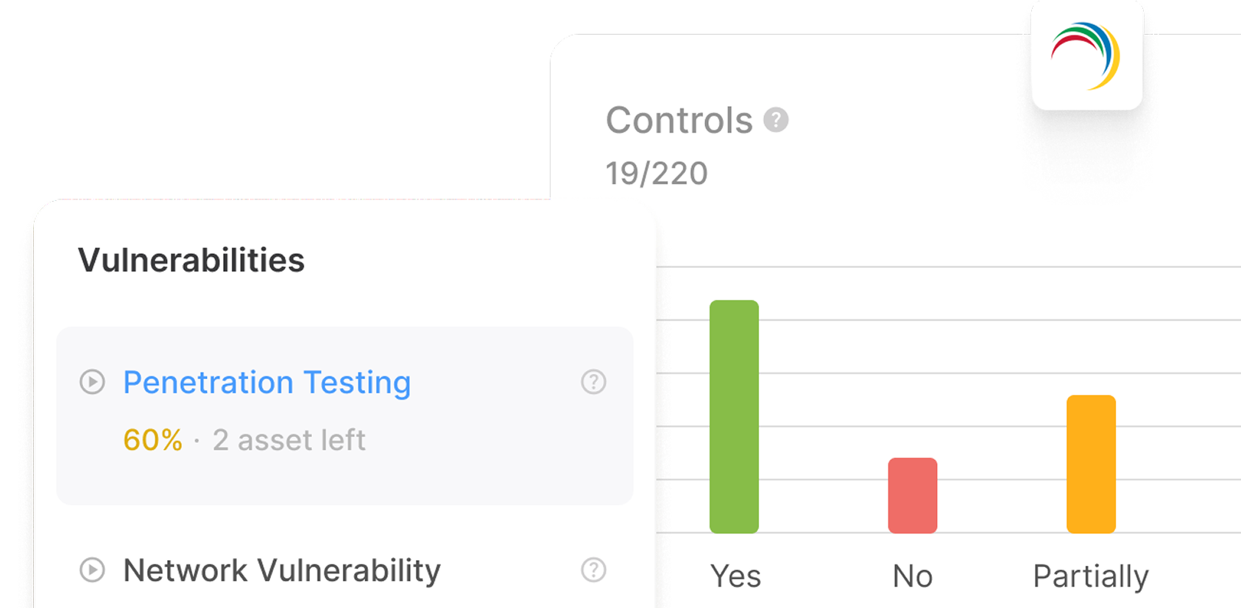Click the colorful arc logo icon

tap(1086, 56)
